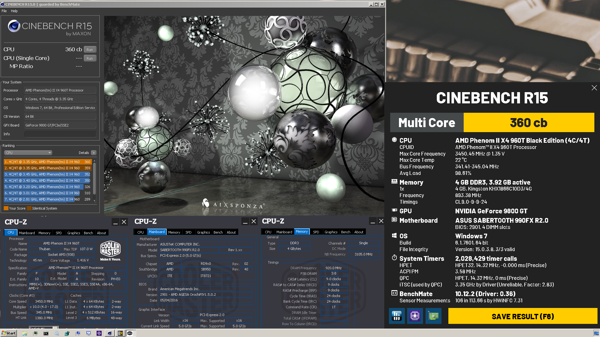Run the CPU multi-core benchmark
This screenshot has width=600, height=337.
(90, 50)
